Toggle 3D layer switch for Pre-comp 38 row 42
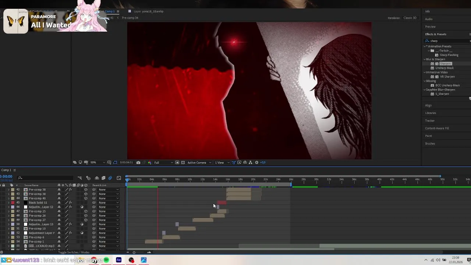This screenshot has height=265, width=471. (86, 190)
